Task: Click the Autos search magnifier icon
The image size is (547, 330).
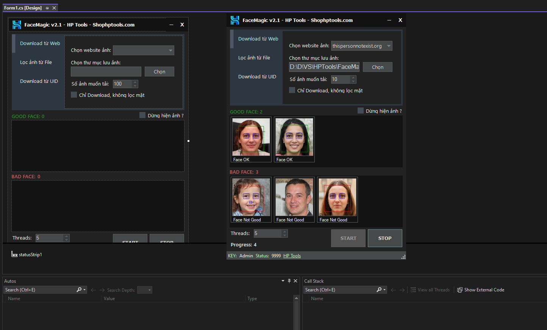Action: [79, 290]
